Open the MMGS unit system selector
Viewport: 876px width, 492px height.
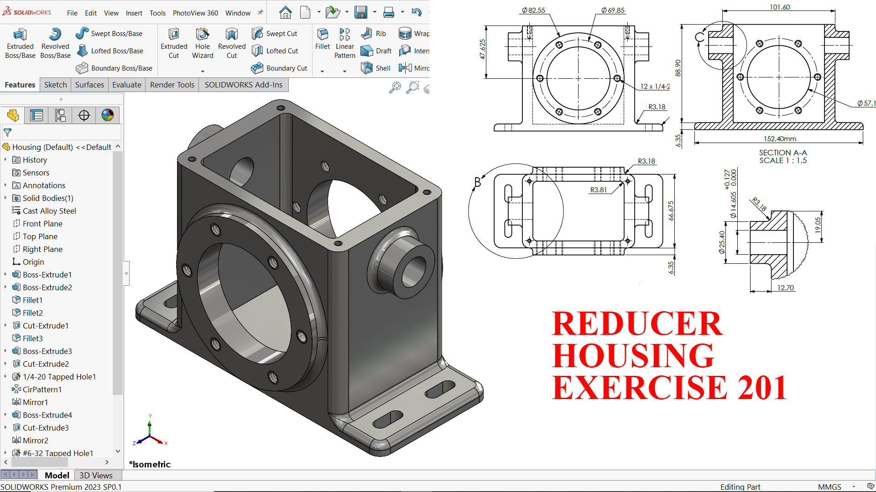pyautogui.click(x=829, y=487)
